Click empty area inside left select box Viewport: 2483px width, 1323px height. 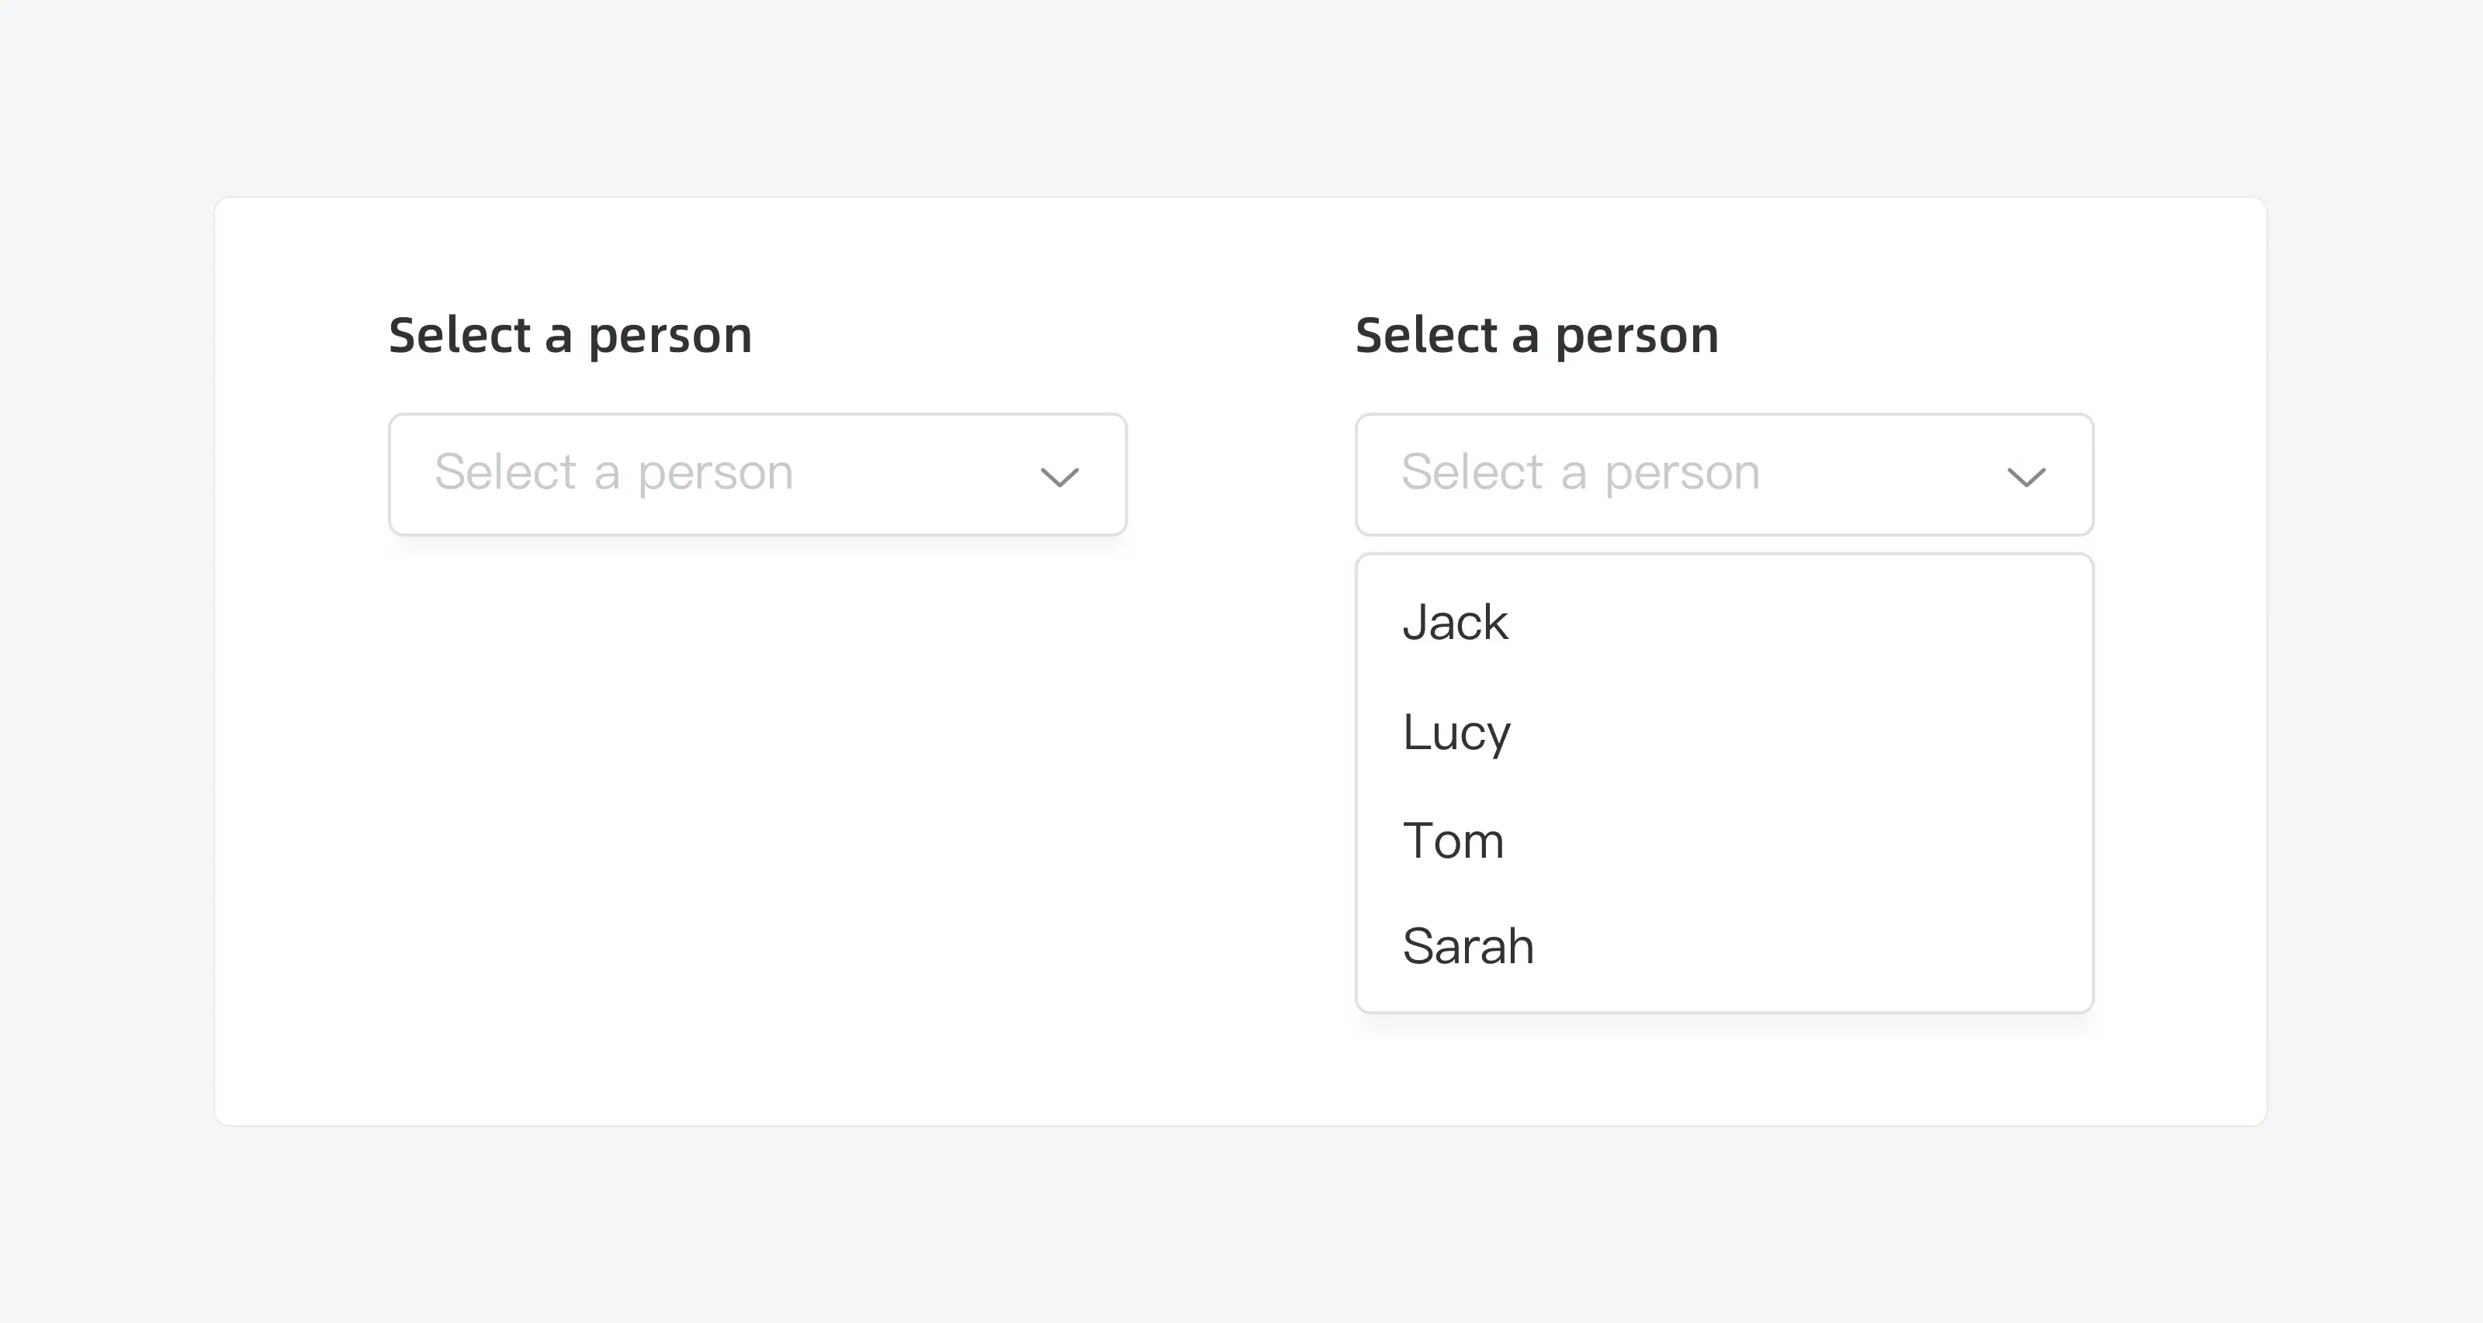tap(916, 474)
